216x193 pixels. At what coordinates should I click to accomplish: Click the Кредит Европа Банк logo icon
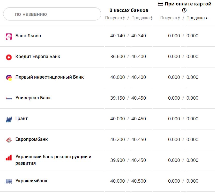click(x=9, y=57)
